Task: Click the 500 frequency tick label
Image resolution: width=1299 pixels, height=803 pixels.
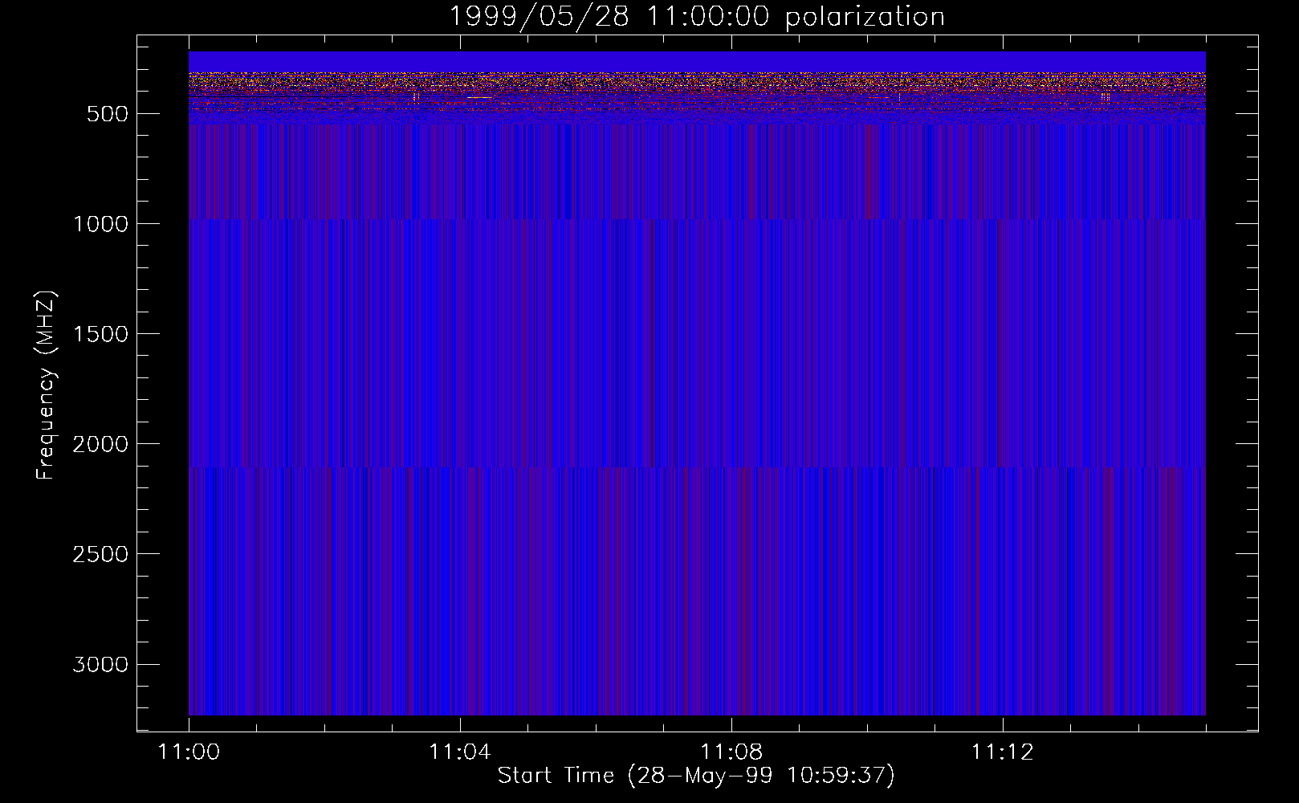Action: click(108, 114)
